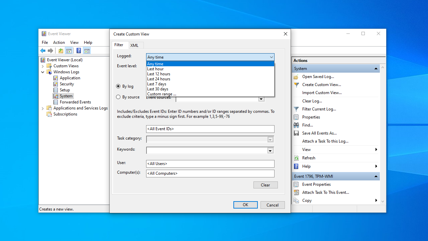
Task: Switch to the XML tab
Action: (x=134, y=46)
